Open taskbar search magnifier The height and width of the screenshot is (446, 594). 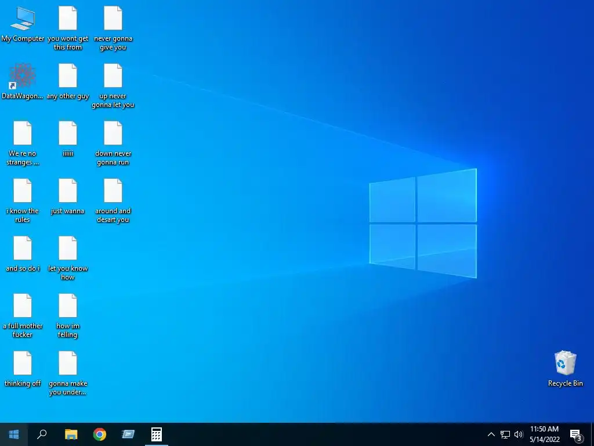42,434
